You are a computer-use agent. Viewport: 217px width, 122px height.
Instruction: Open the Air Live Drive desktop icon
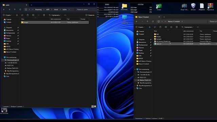(4, 111)
